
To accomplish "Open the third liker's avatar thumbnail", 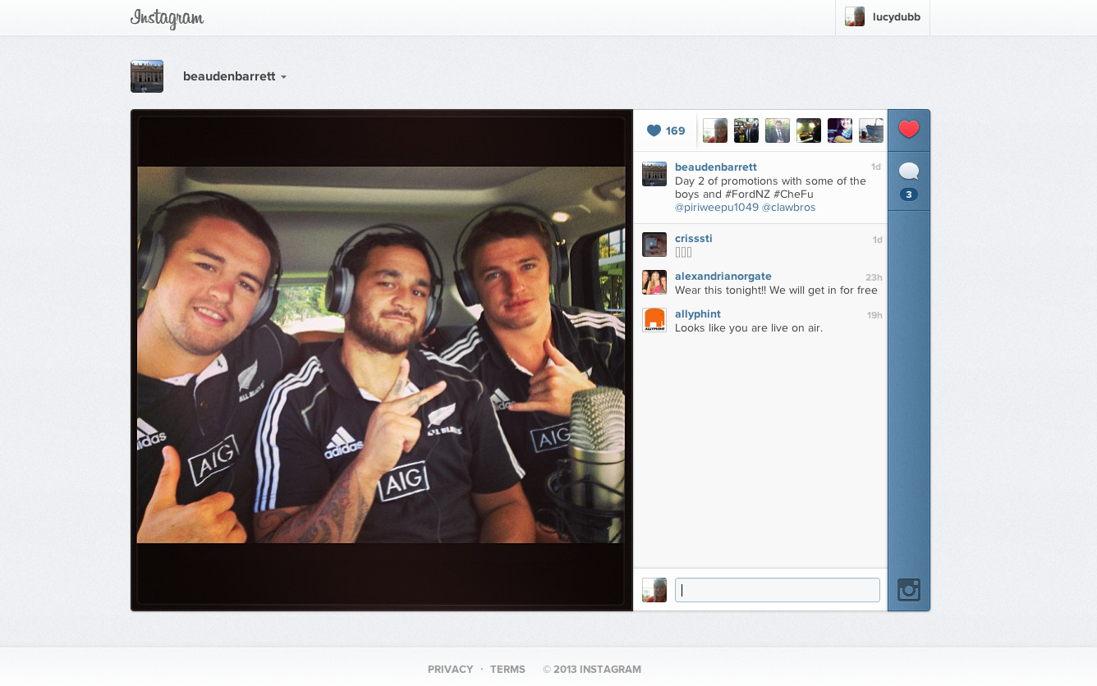I will (778, 130).
